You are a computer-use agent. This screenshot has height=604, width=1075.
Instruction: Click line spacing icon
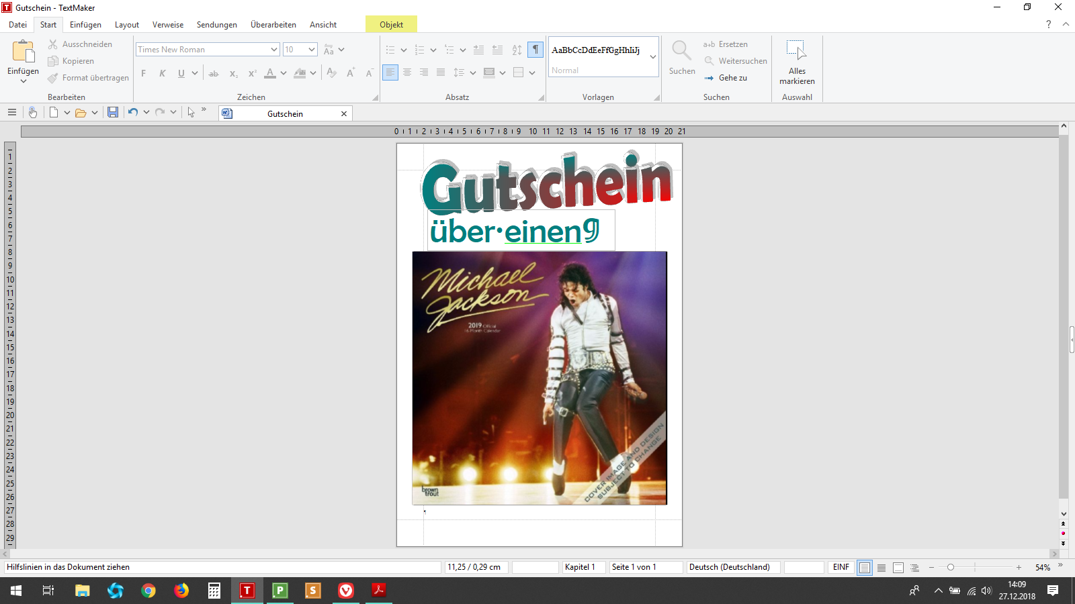click(459, 72)
